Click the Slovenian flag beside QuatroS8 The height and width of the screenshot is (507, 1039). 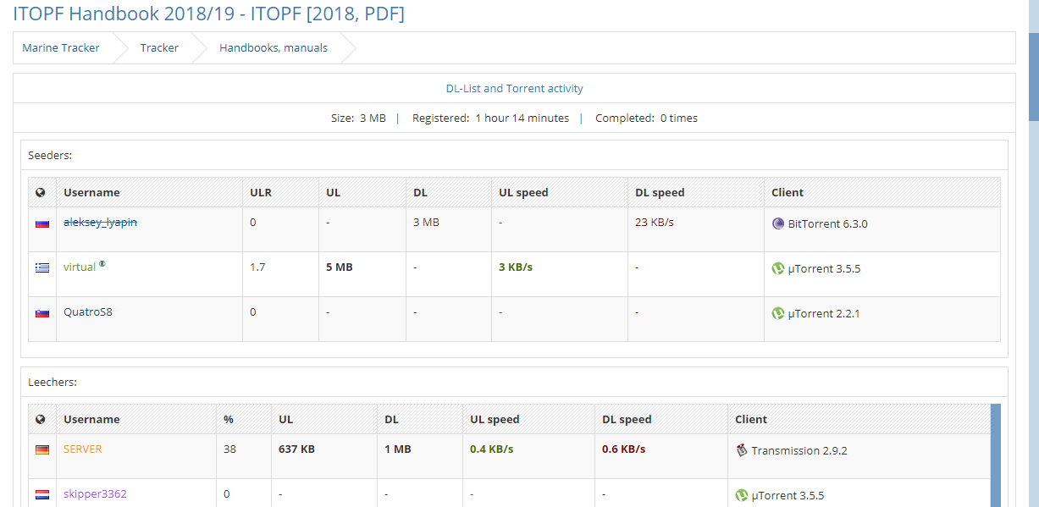41,313
